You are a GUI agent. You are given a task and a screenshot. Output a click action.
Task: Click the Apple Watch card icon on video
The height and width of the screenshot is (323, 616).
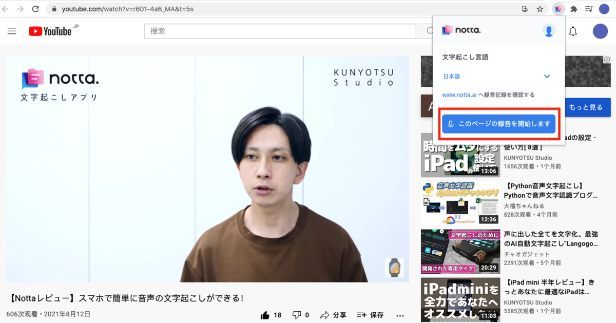394,268
